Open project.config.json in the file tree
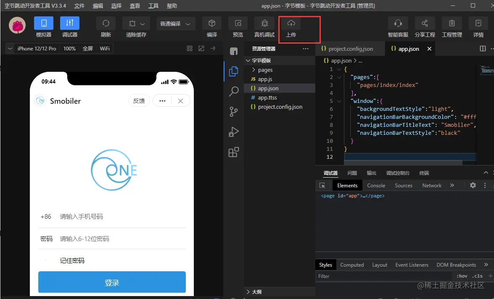 coord(280,107)
